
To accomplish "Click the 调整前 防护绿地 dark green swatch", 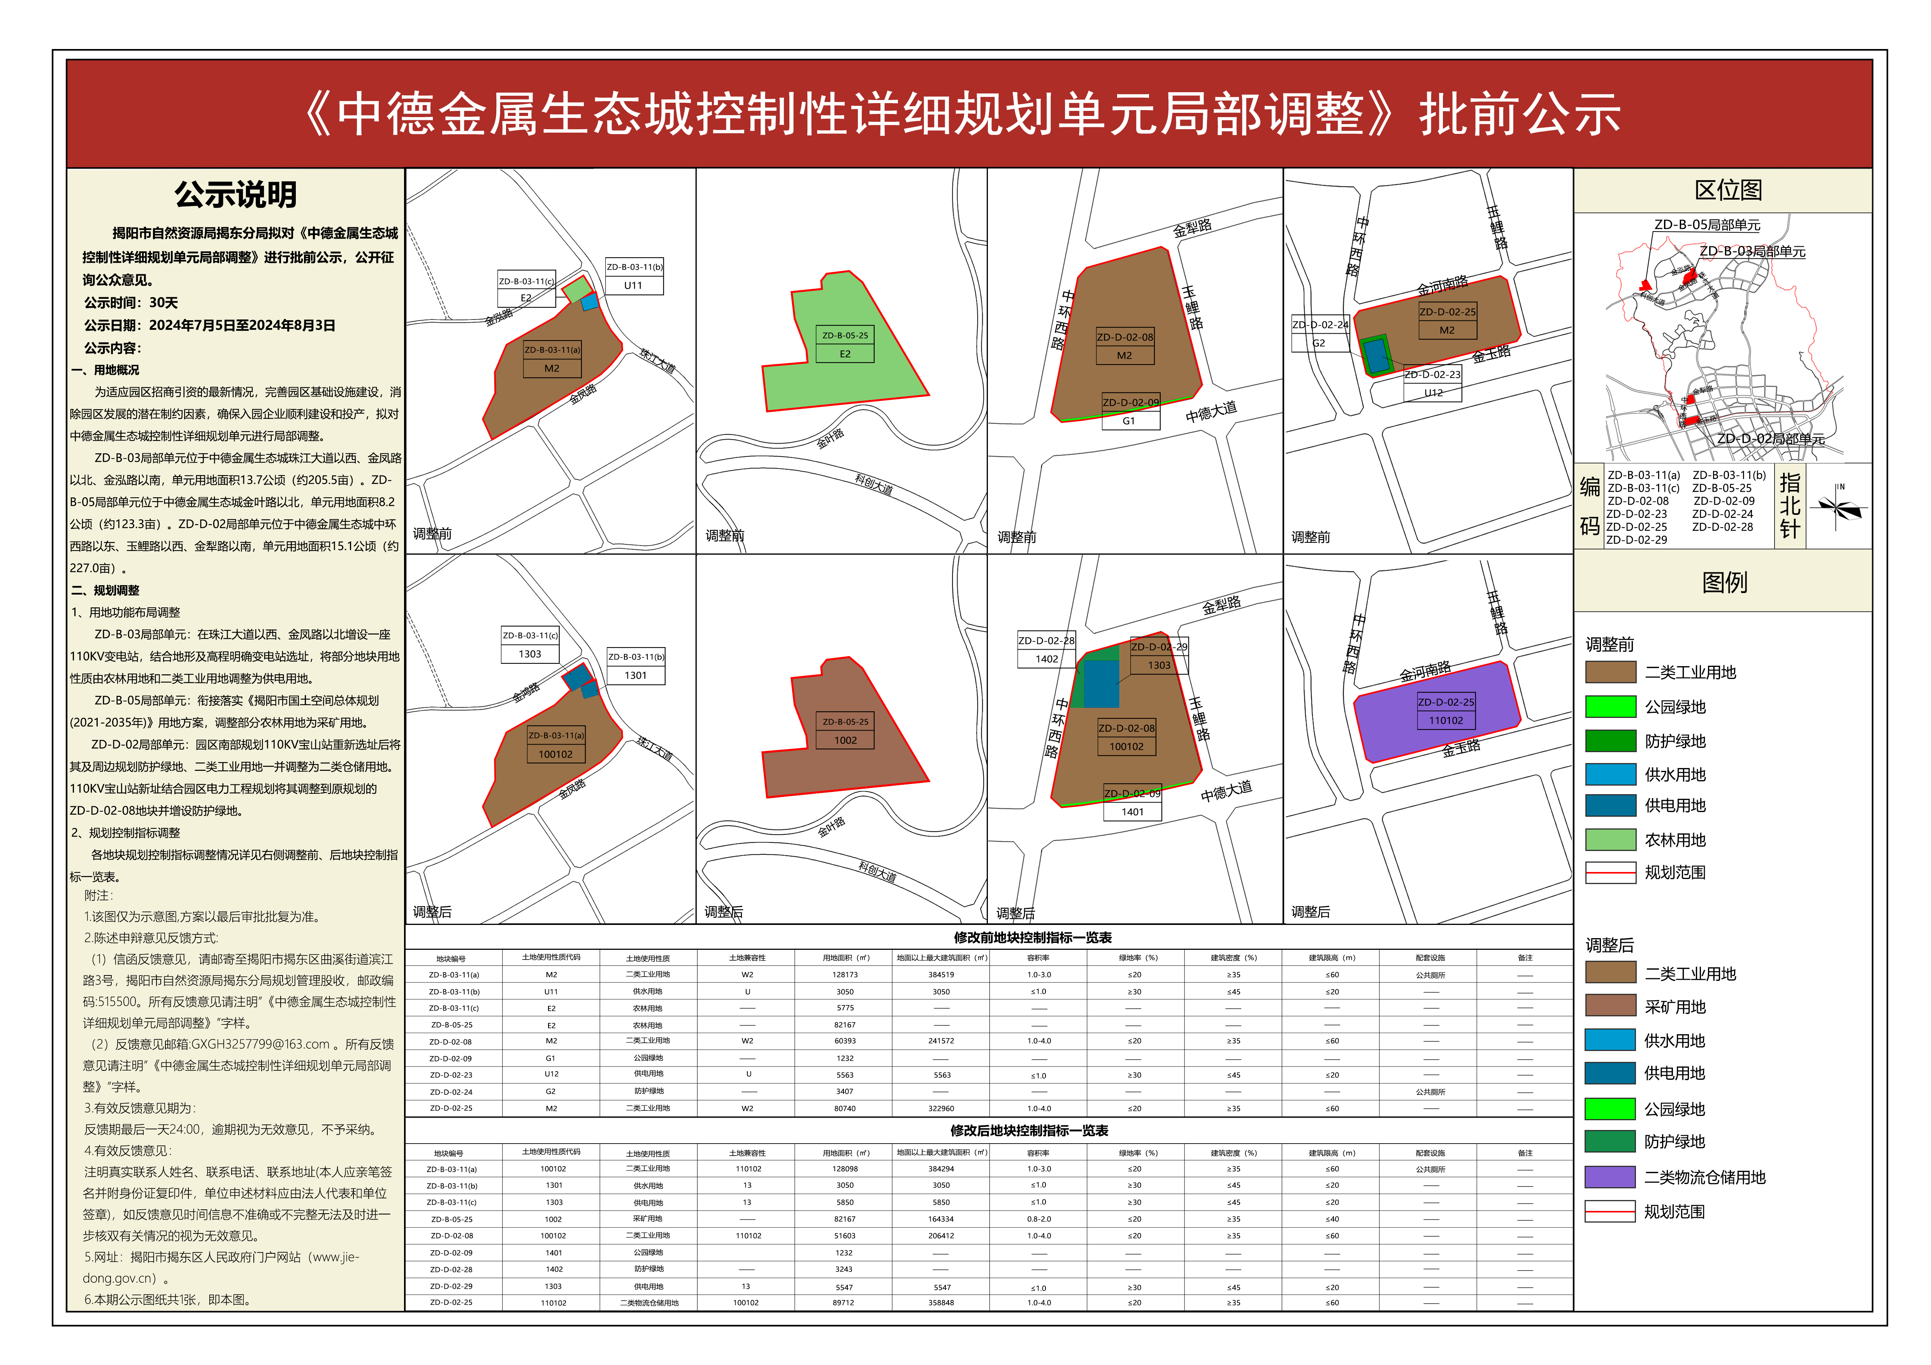I will click(x=1610, y=741).
